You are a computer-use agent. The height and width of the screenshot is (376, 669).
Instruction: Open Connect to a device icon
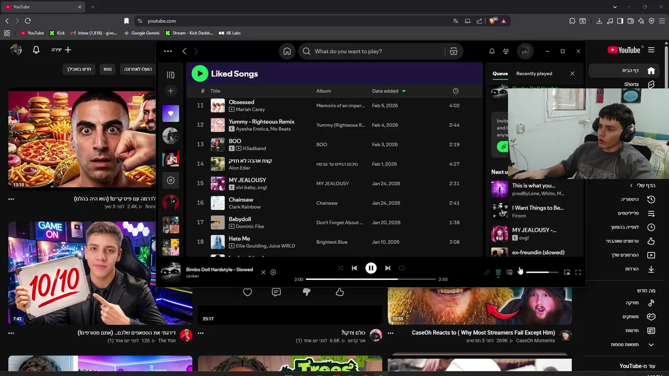(x=509, y=272)
